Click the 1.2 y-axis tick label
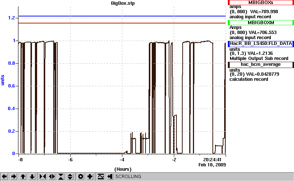This screenshot has height=181, width=294. (11, 18)
